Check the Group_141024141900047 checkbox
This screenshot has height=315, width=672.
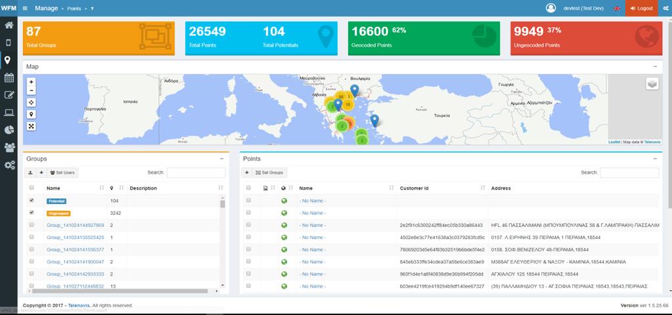pyautogui.click(x=32, y=261)
